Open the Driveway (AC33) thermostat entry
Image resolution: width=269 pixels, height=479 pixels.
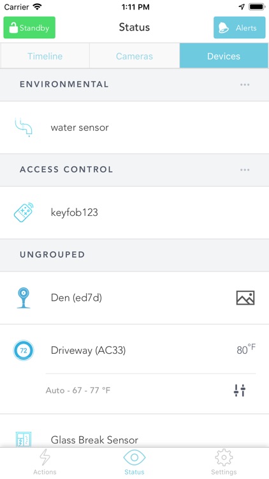[x=134, y=351]
